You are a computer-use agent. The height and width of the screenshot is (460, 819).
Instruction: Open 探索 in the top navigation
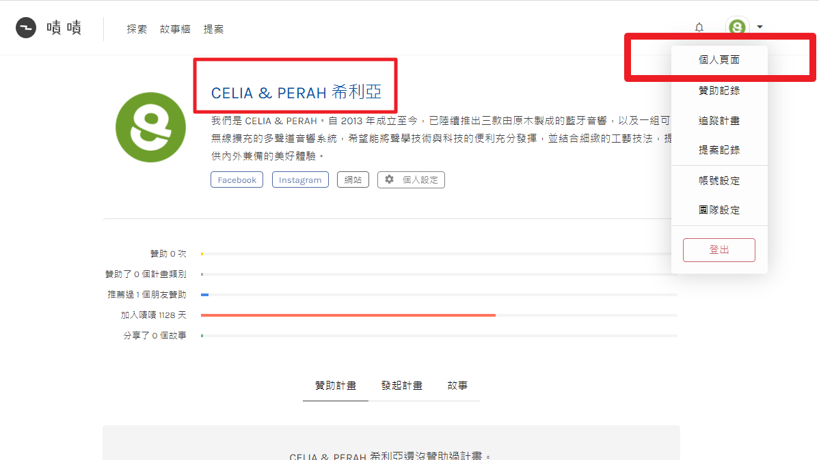click(137, 29)
